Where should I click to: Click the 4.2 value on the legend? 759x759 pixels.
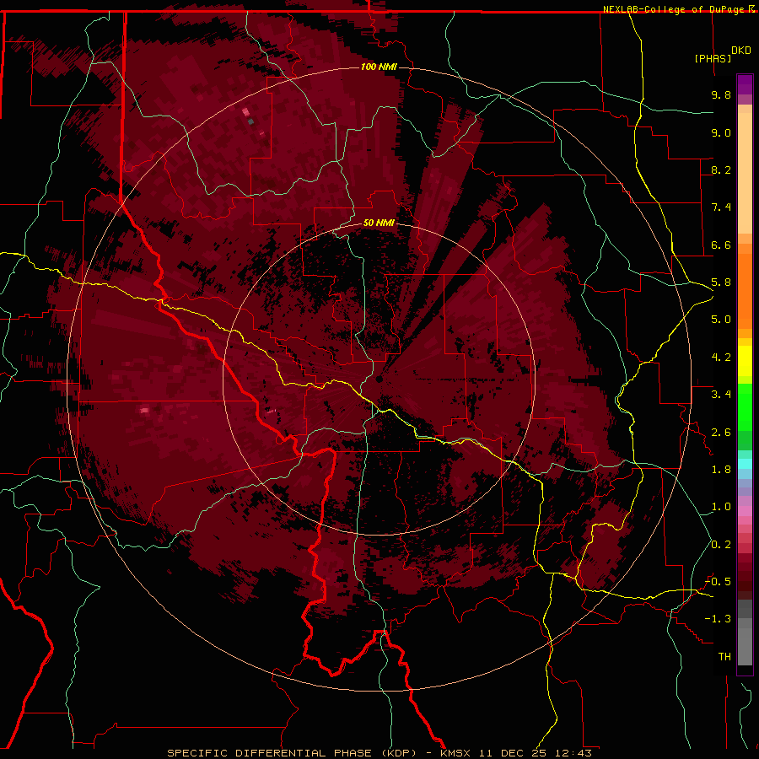[721, 358]
